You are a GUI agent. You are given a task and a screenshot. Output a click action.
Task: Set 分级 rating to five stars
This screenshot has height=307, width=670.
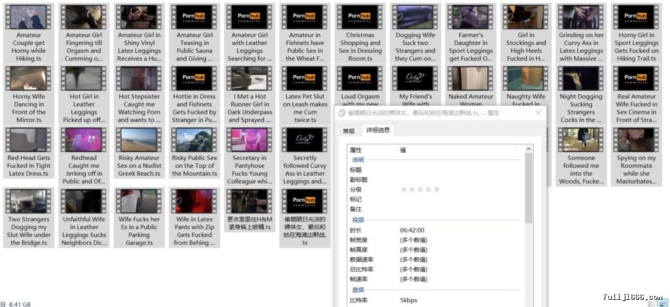[436, 189]
